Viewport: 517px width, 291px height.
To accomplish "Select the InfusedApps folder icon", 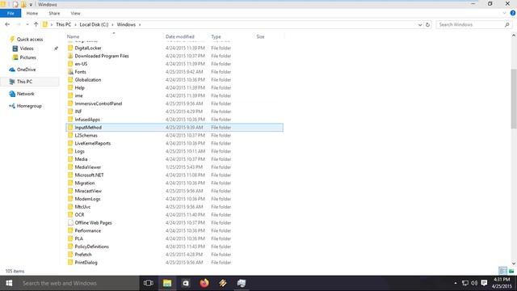I will [70, 119].
